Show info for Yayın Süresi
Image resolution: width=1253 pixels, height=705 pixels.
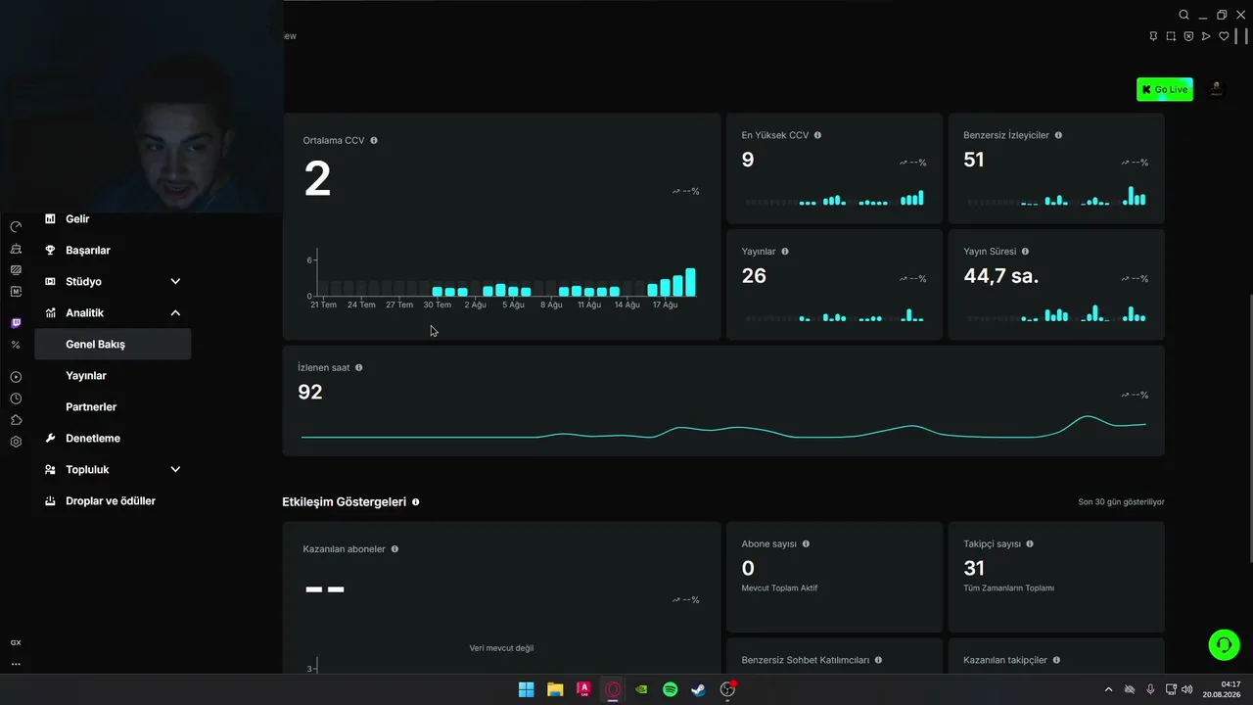click(1025, 252)
